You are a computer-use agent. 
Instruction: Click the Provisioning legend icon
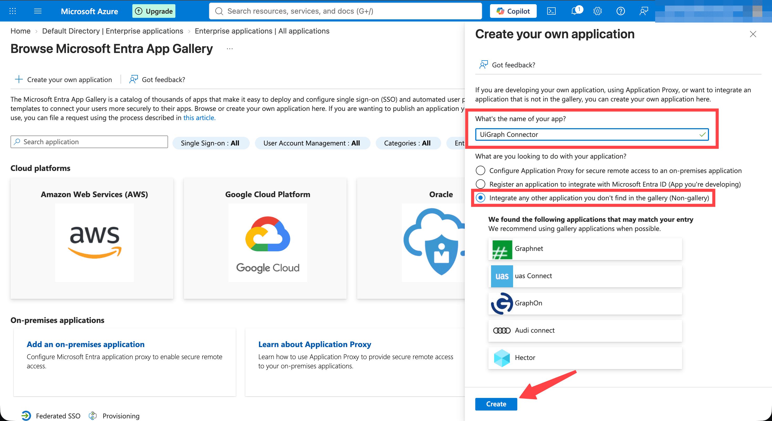93,415
